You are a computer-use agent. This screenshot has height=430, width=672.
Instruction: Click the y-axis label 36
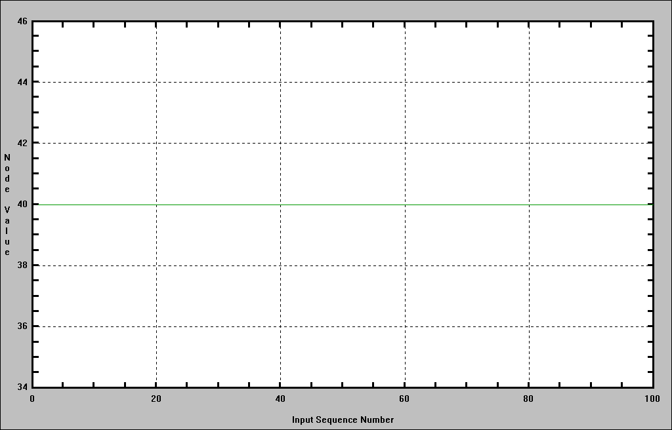[x=22, y=326]
